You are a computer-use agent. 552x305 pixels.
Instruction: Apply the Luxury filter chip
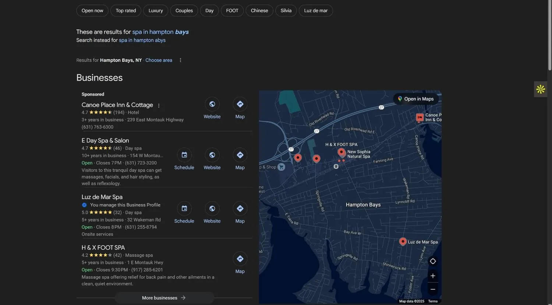click(x=156, y=11)
